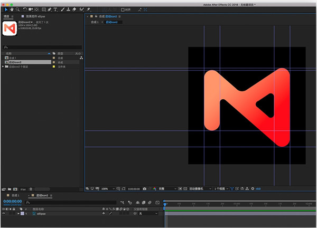Select the Rotation tool
Screen dimensions: 317x228
click(25, 9)
